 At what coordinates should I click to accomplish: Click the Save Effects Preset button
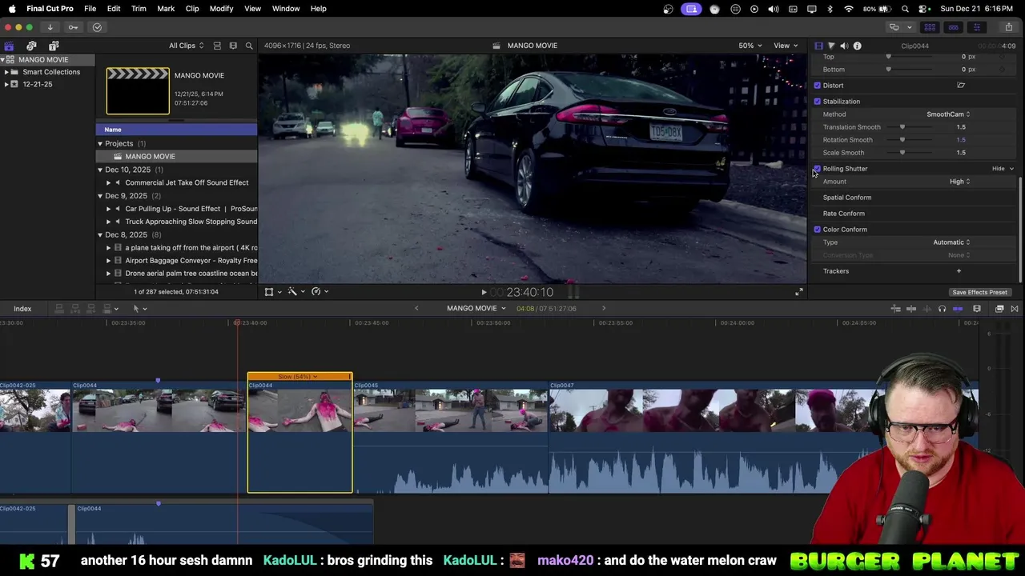[x=979, y=292]
